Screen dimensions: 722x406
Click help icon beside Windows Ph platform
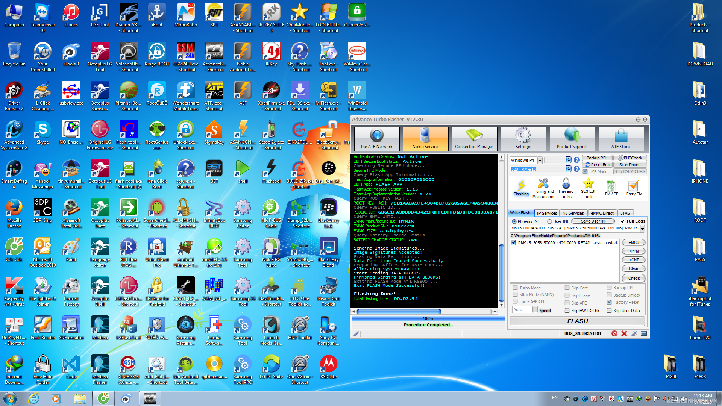click(576, 160)
